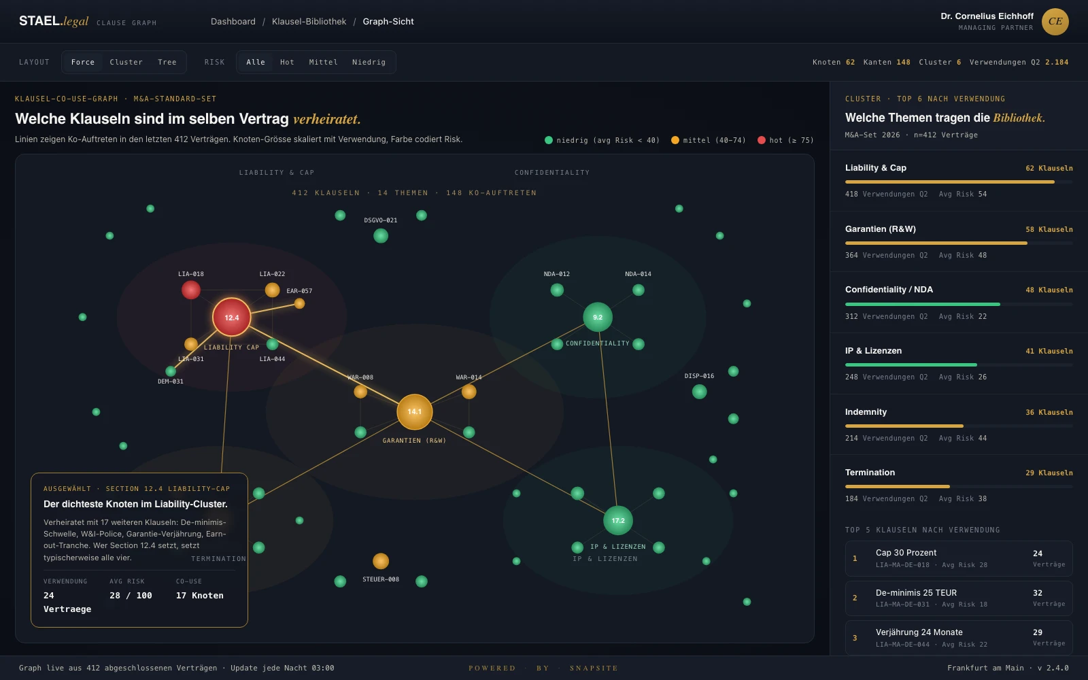Click the Liability & Cap usage bar
The width and height of the screenshot is (1088, 680).
(959, 182)
